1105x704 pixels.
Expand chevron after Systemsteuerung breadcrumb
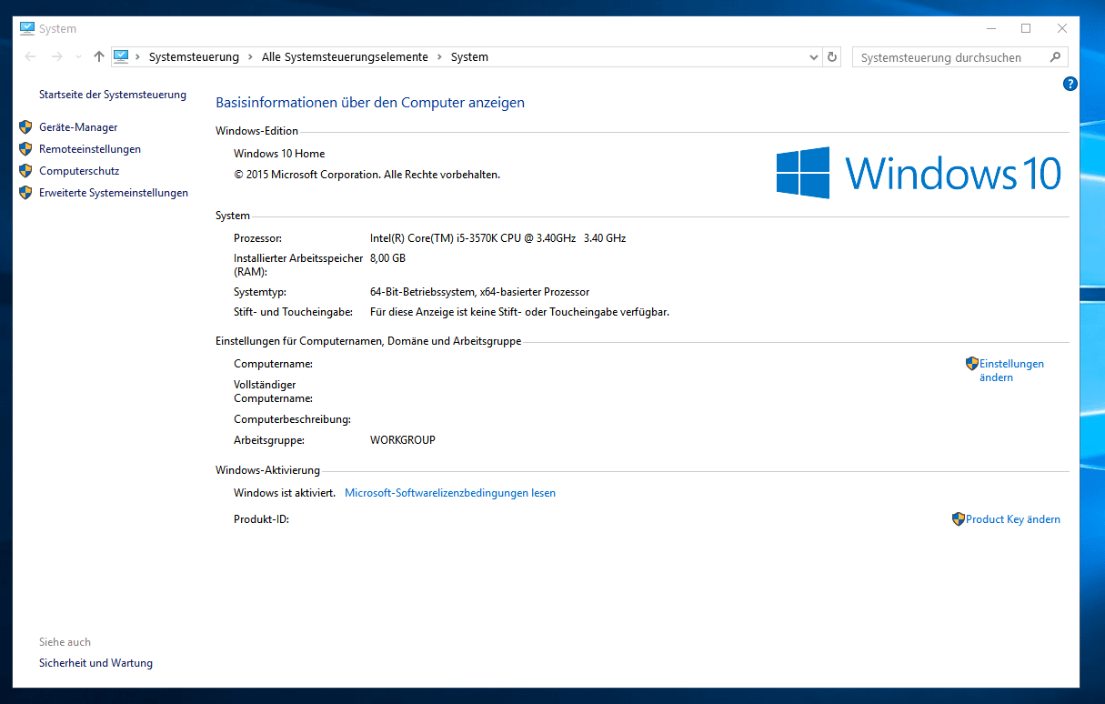point(250,57)
